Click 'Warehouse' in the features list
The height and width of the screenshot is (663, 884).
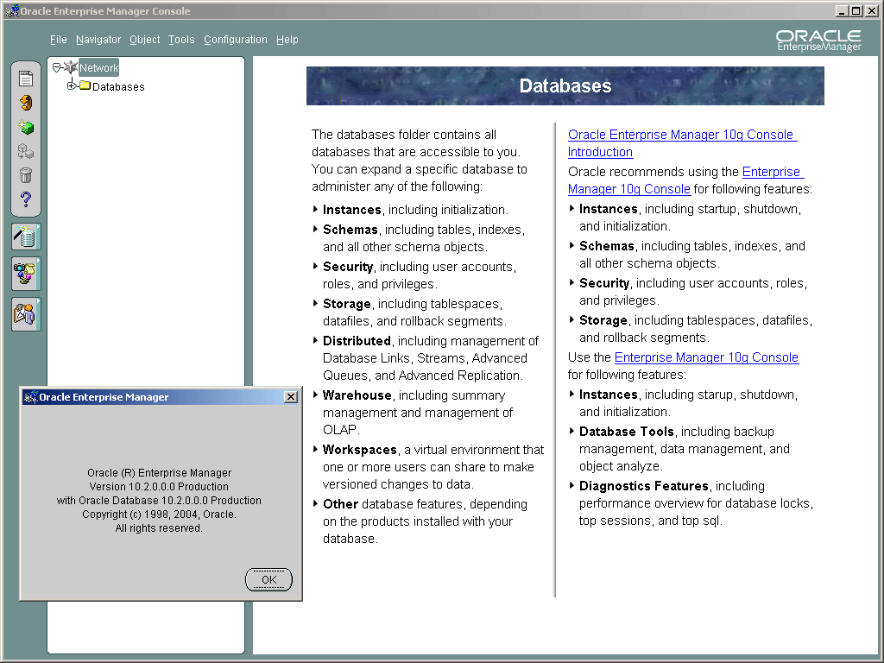click(357, 395)
